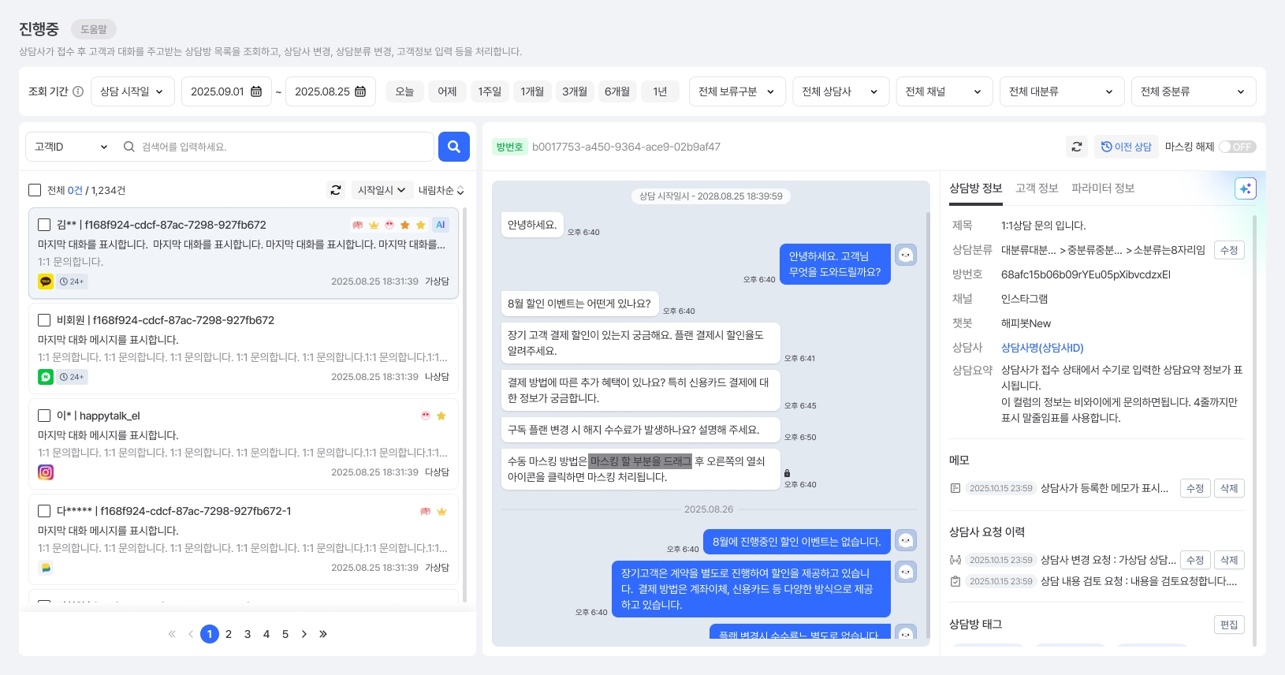This screenshot has height=675, width=1285.
Task: Refresh the consultation list with the reload icon
Action: point(336,190)
